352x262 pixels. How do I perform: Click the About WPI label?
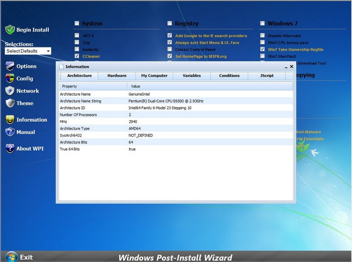[30, 149]
